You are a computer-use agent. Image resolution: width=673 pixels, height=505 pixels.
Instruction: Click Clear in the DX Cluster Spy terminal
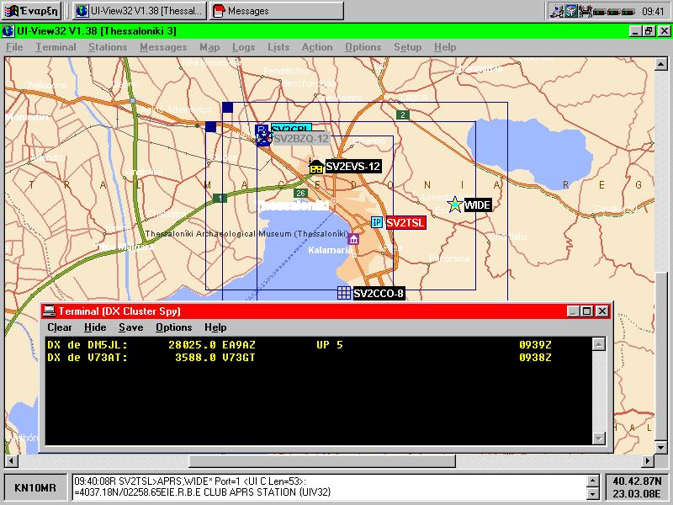pyautogui.click(x=60, y=327)
